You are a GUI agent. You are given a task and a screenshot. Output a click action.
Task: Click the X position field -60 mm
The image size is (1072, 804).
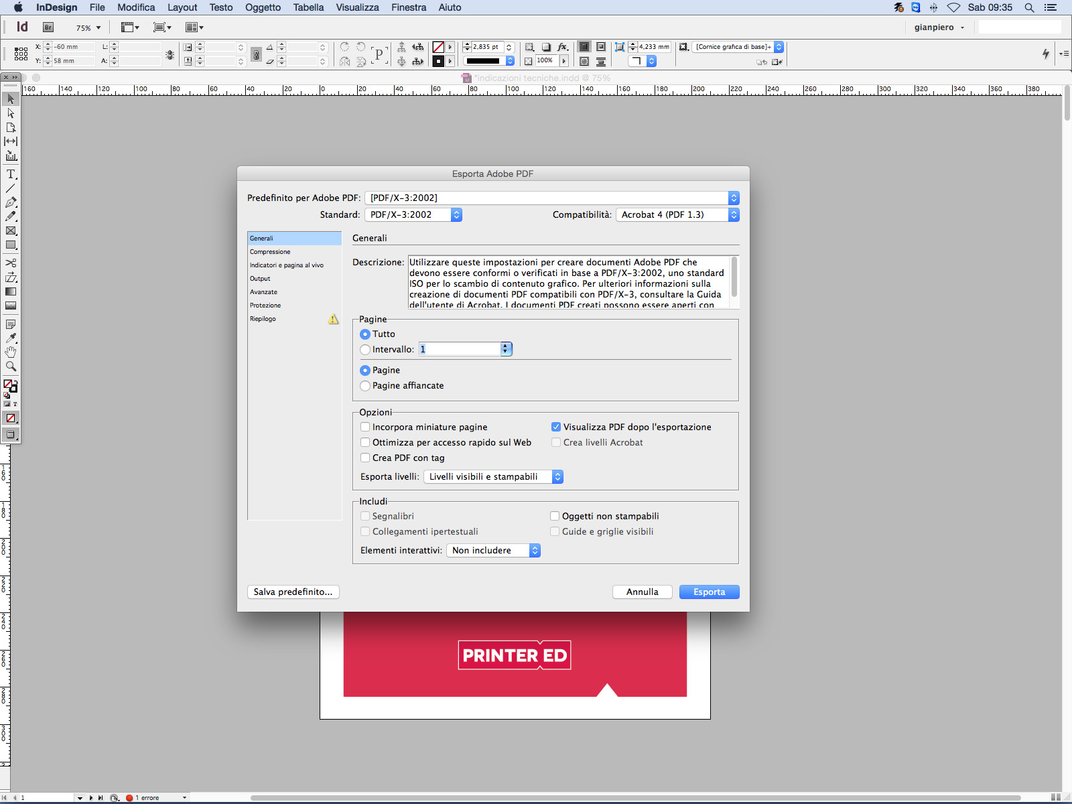[72, 47]
